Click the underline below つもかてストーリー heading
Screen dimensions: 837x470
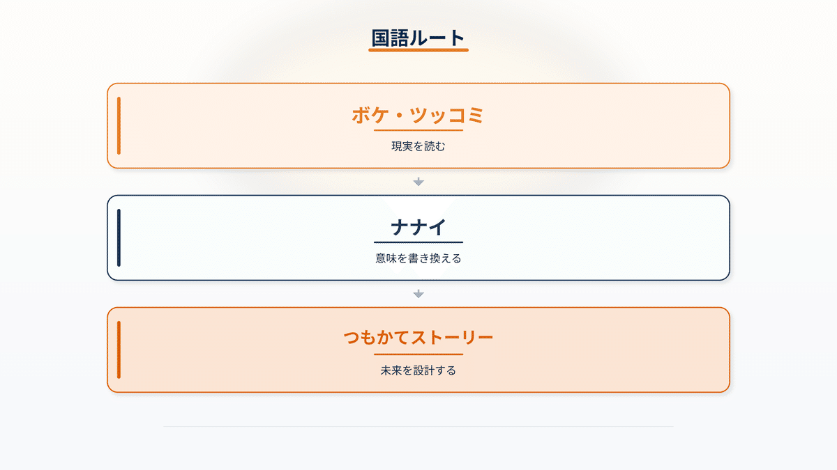coord(418,354)
